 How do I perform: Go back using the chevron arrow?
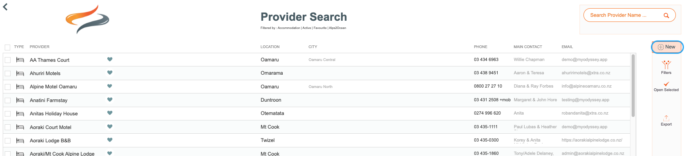[5, 7]
